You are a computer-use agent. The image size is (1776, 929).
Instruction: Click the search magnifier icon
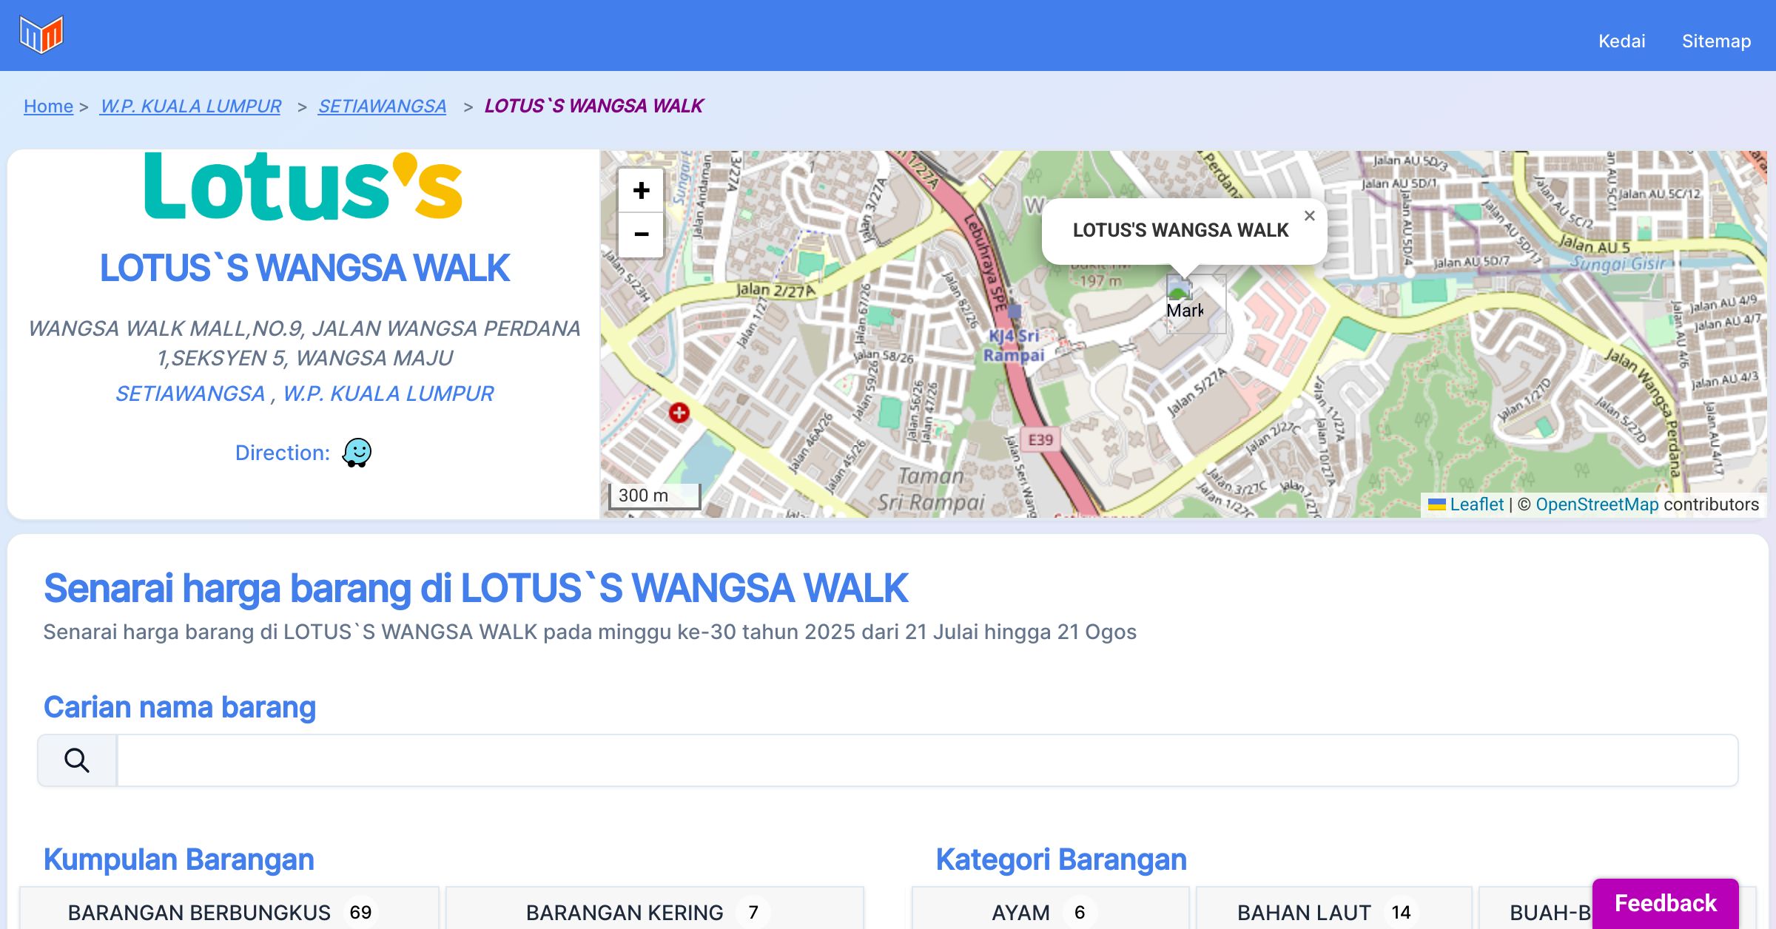click(x=77, y=760)
